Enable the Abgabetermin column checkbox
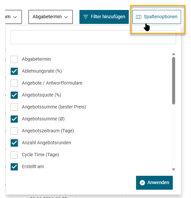191x198 pixels. coord(14,59)
